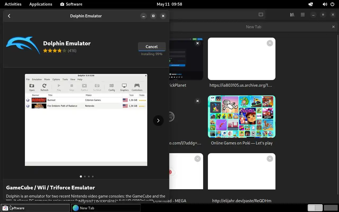Click the volume icon in top bar
The width and height of the screenshot is (339, 212).
pos(325,4)
